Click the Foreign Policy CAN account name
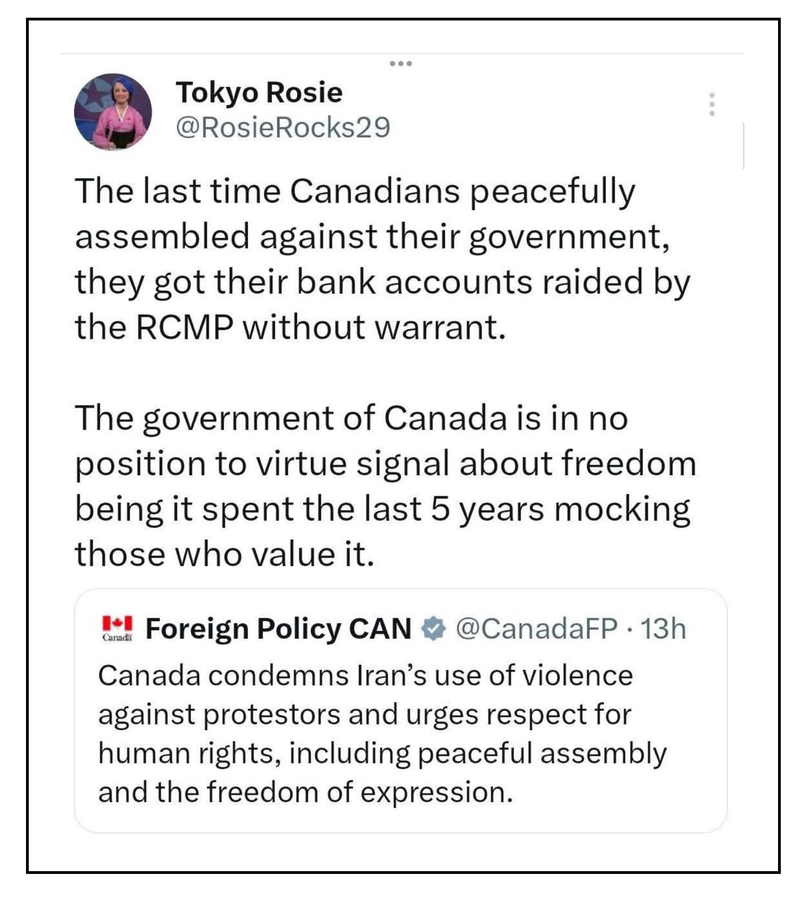 coord(278,628)
